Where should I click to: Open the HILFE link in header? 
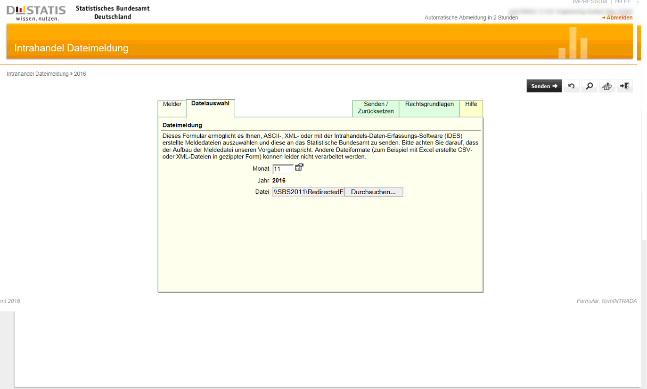point(623,2)
